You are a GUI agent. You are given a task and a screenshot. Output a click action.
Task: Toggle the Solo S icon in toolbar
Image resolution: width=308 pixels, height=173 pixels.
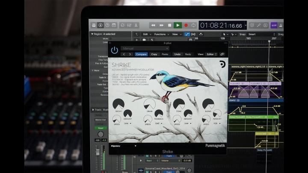pos(265,25)
